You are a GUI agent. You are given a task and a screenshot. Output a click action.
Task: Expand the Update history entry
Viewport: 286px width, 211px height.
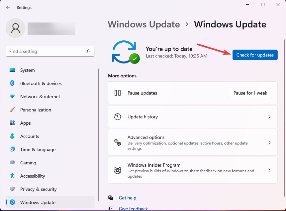269,117
